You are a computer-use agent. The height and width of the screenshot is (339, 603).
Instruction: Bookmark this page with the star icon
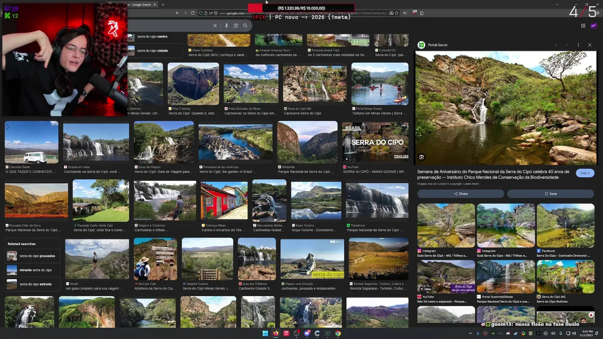[397, 13]
